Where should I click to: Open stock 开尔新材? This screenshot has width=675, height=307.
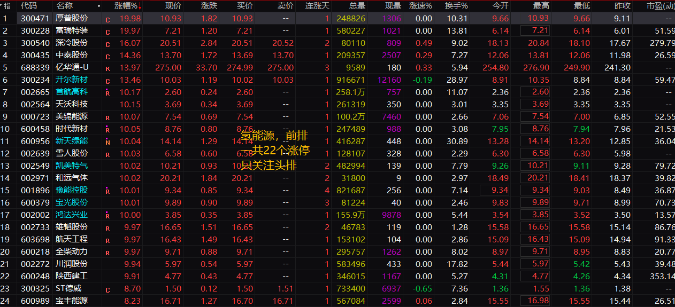(72, 80)
